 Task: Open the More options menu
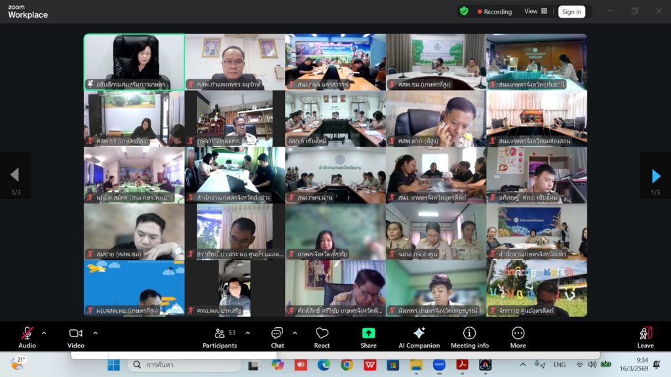coord(518,336)
